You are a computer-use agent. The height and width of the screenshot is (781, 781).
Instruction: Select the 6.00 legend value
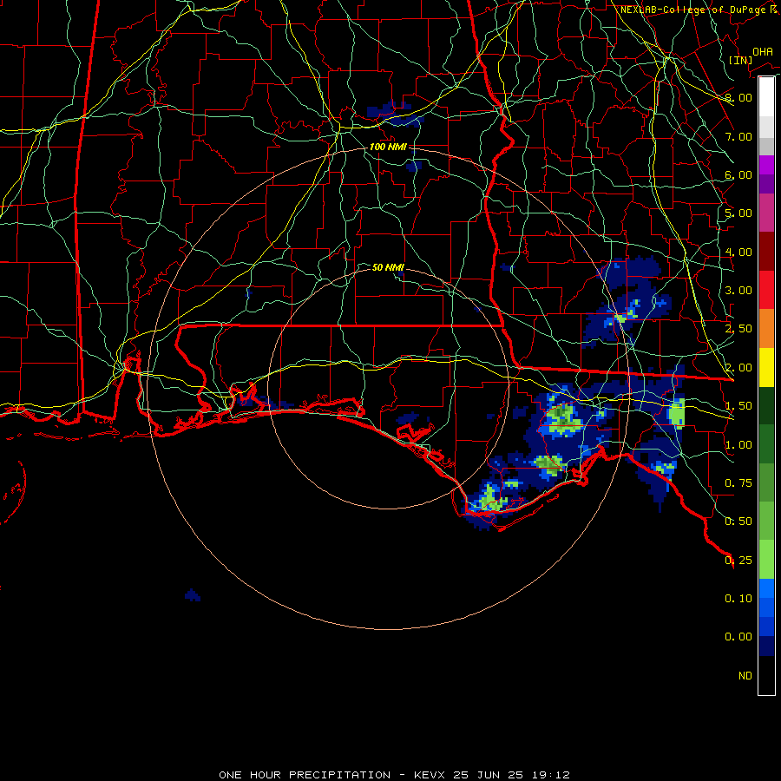point(738,174)
